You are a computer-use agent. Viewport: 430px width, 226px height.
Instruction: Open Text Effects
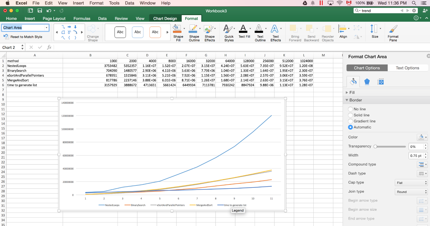tap(276, 33)
